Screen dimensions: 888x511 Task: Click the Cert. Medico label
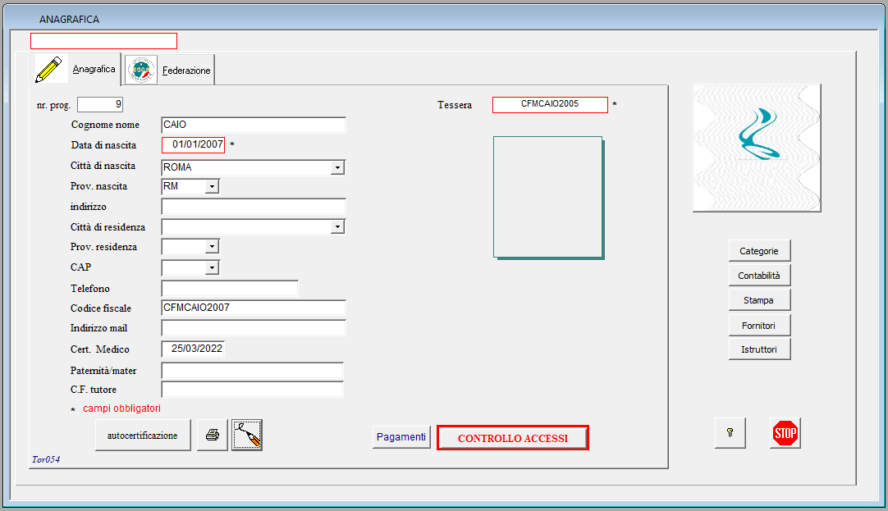click(99, 349)
